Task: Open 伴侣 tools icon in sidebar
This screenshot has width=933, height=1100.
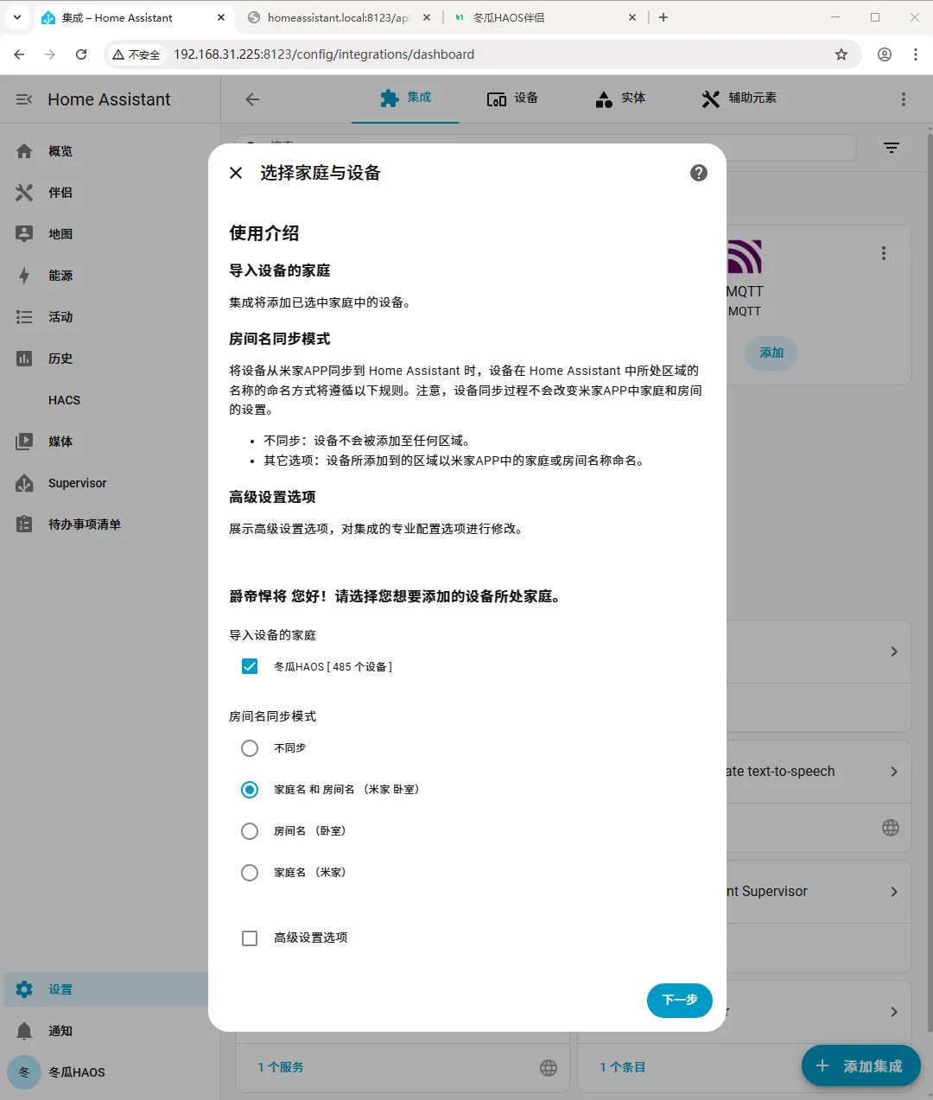Action: (x=24, y=193)
